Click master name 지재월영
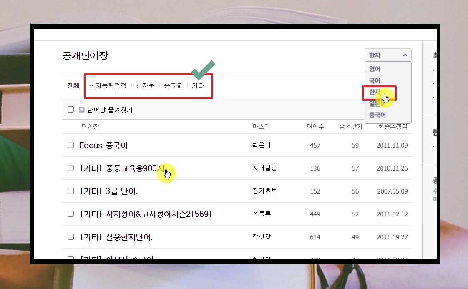The height and width of the screenshot is (289, 468). [x=265, y=168]
